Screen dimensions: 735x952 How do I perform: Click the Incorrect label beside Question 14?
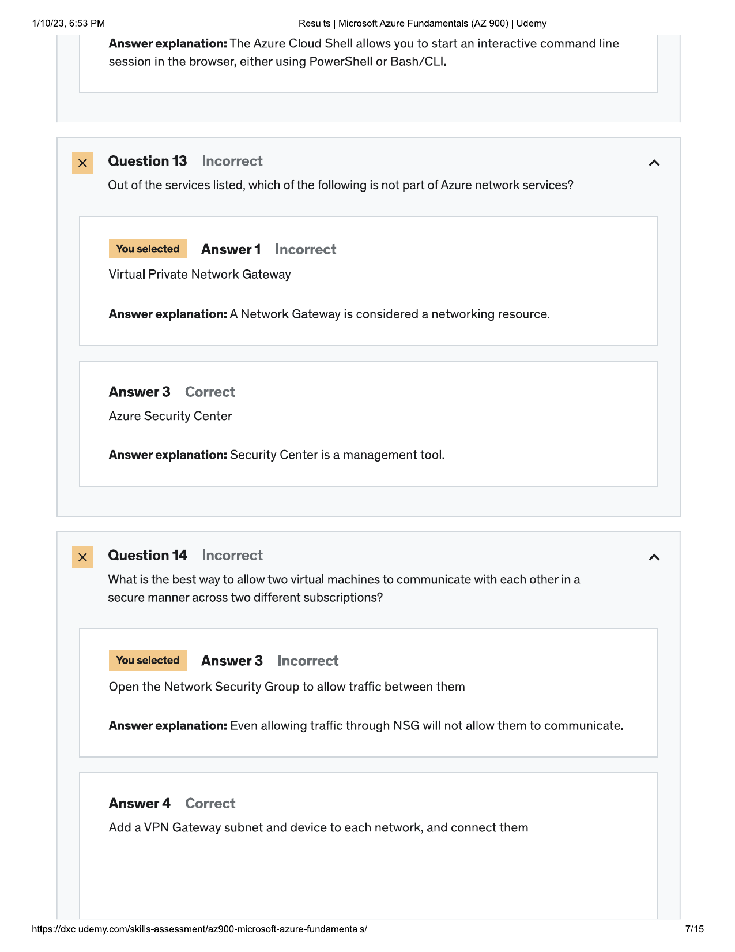tap(232, 555)
